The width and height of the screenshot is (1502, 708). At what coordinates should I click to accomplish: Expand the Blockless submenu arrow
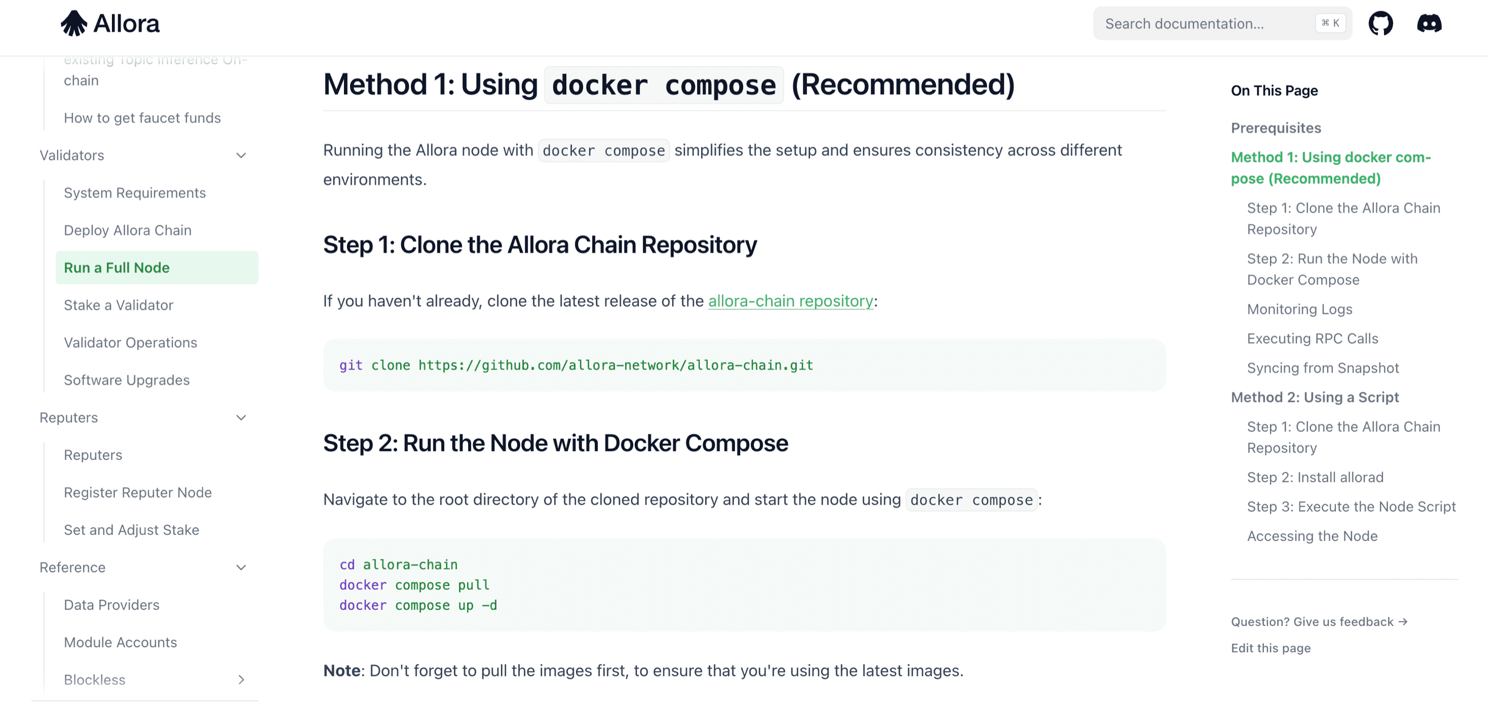coord(241,680)
